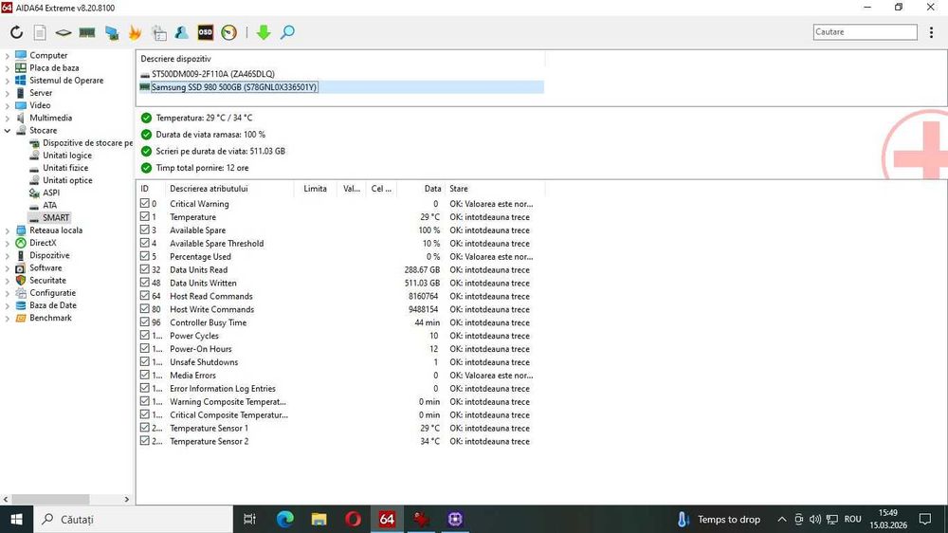Click the network computers toolbar icon
Image resolution: width=948 pixels, height=533 pixels.
pyautogui.click(x=112, y=32)
